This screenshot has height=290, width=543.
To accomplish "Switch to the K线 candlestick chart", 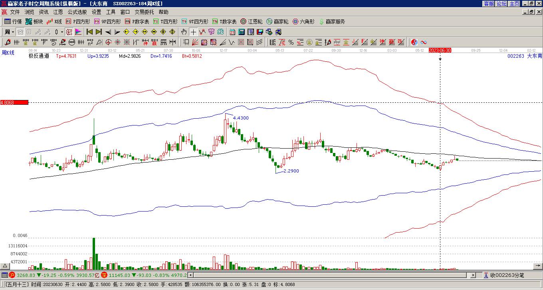I will pos(54,22).
